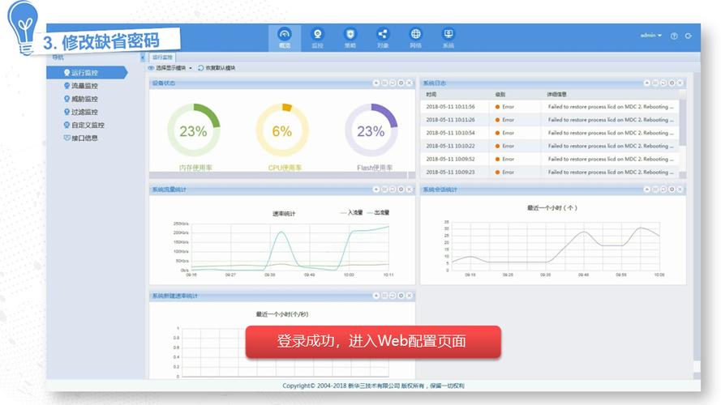721x405 pixels.
Task: Collapse the 导航 sidebar with its arrow
Action: pos(143,58)
